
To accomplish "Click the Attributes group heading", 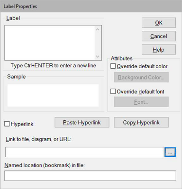I will coord(121,58).
